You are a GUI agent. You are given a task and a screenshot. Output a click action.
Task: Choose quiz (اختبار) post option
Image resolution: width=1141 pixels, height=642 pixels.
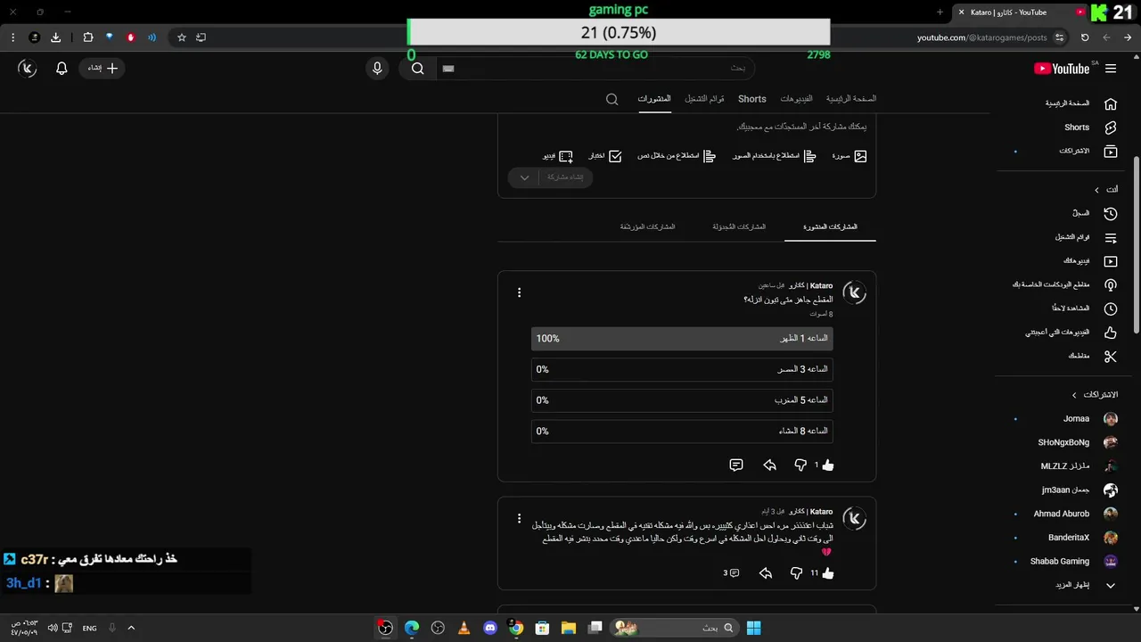pos(604,156)
